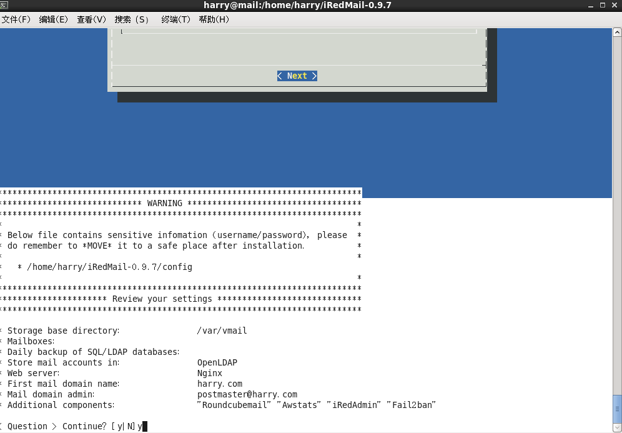Click the terminal window icon in title bar
Image resolution: width=622 pixels, height=433 pixels.
pos(4,5)
